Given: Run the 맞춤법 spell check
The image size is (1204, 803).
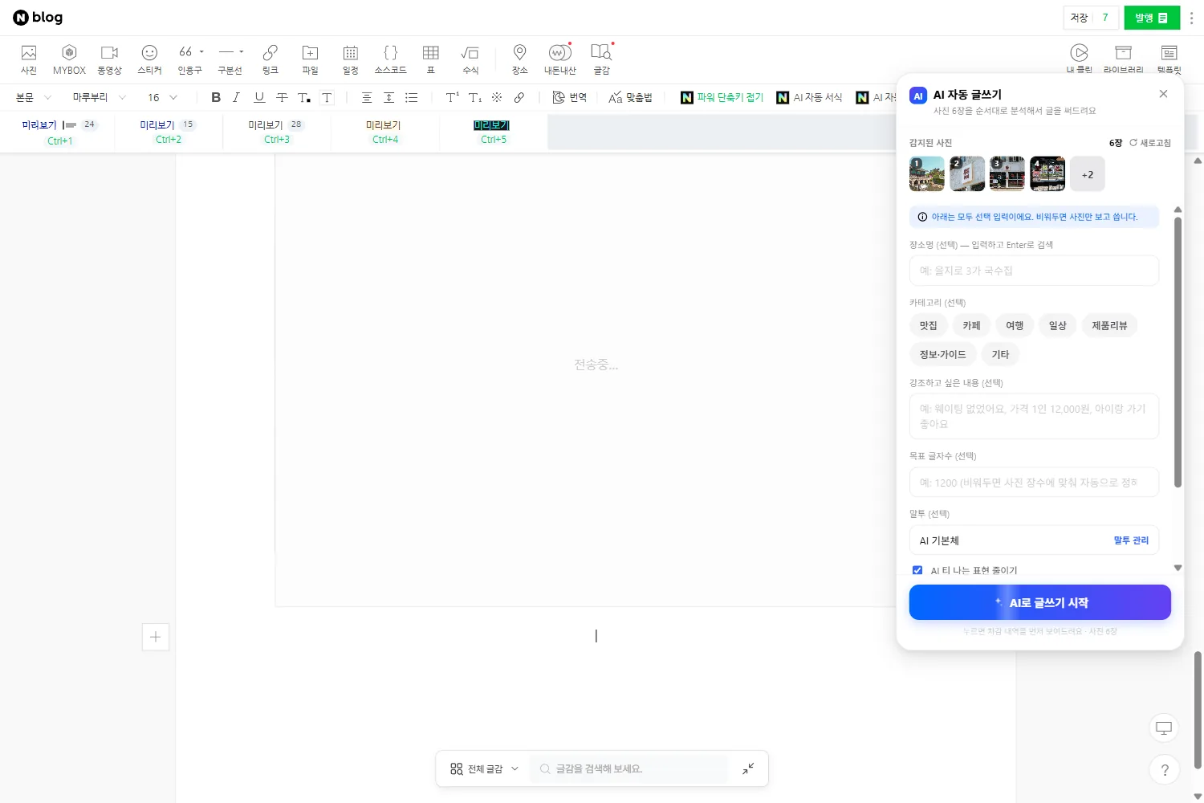Looking at the screenshot, I should pyautogui.click(x=630, y=97).
